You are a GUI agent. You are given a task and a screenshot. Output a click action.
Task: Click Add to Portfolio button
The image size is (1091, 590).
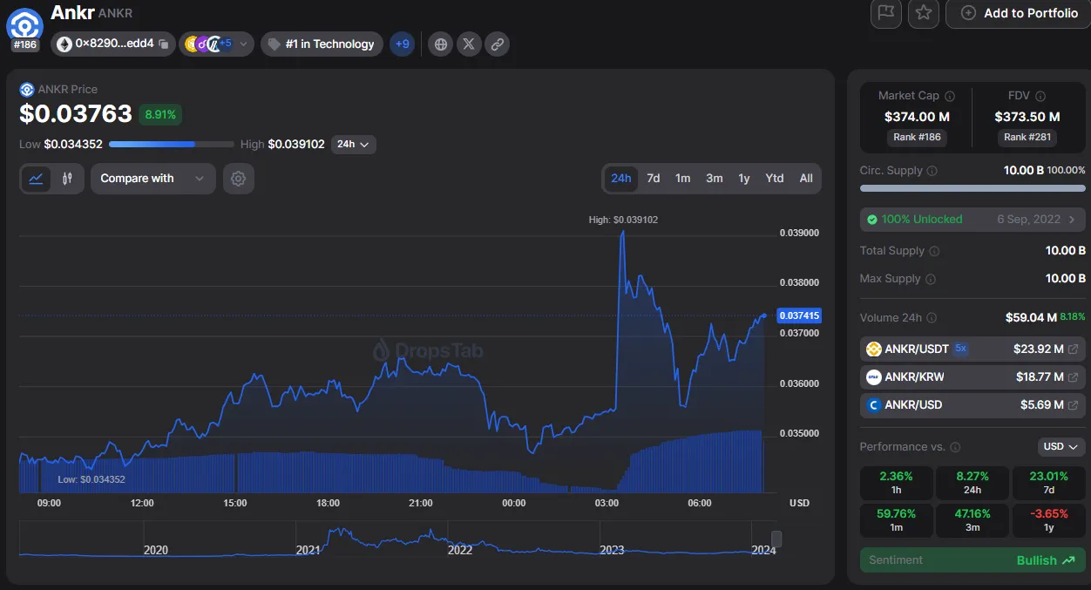[x=1018, y=13]
